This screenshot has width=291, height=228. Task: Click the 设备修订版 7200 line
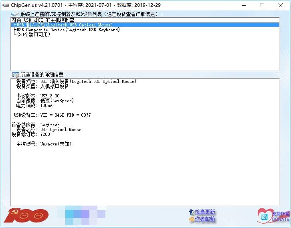[x=30, y=134]
